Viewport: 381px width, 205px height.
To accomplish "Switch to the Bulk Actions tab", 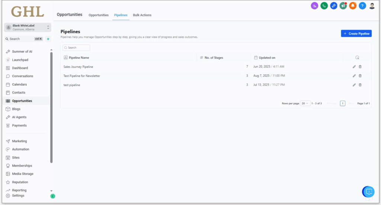I will pos(142,15).
